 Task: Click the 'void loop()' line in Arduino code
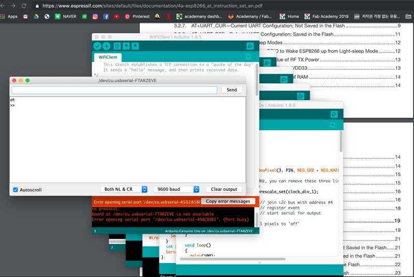[198, 245]
